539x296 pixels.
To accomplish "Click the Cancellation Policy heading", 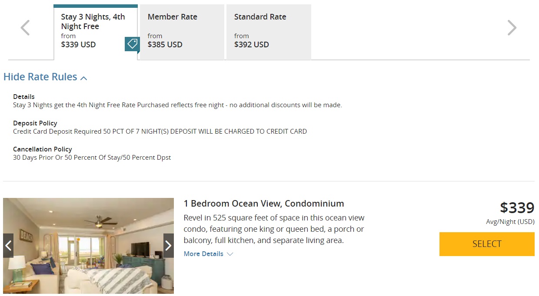I will tap(42, 149).
